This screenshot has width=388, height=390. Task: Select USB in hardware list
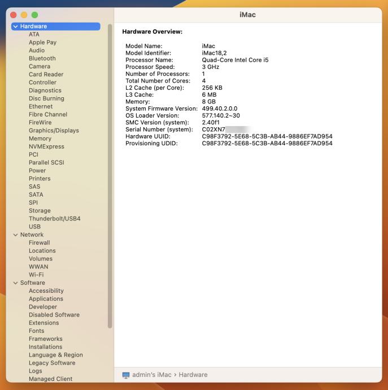coord(34,227)
